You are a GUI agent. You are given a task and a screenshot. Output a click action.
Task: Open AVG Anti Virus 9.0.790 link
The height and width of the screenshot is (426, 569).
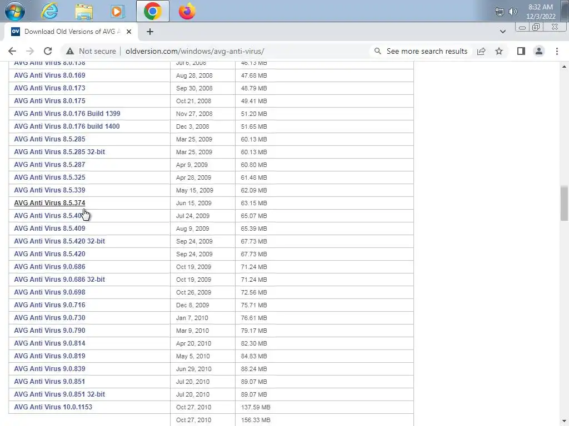point(49,331)
